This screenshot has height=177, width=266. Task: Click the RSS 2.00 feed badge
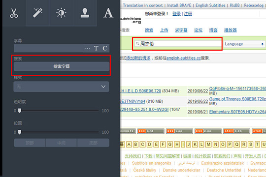click(x=208, y=131)
